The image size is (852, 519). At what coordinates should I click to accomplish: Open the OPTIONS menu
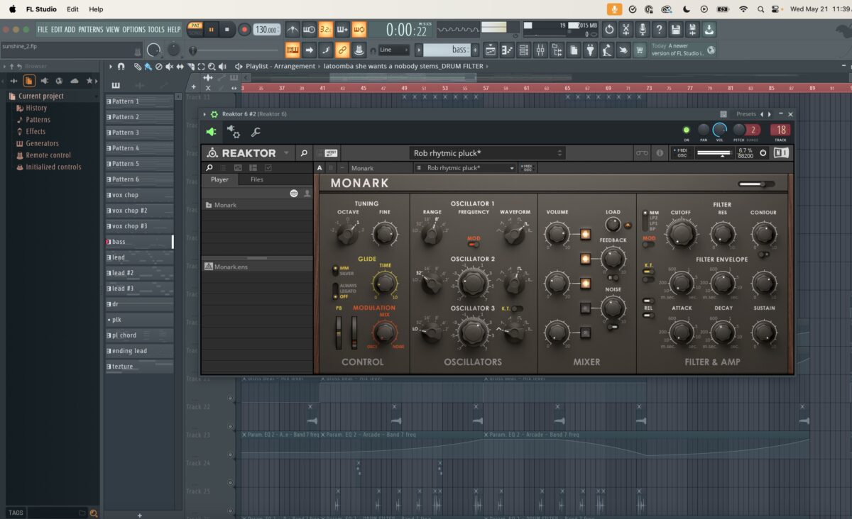tap(133, 29)
